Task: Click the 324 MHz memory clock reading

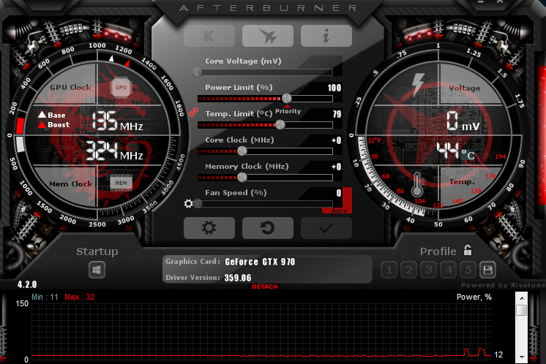Action: [x=114, y=151]
